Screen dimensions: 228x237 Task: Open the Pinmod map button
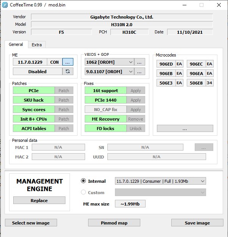(114, 223)
